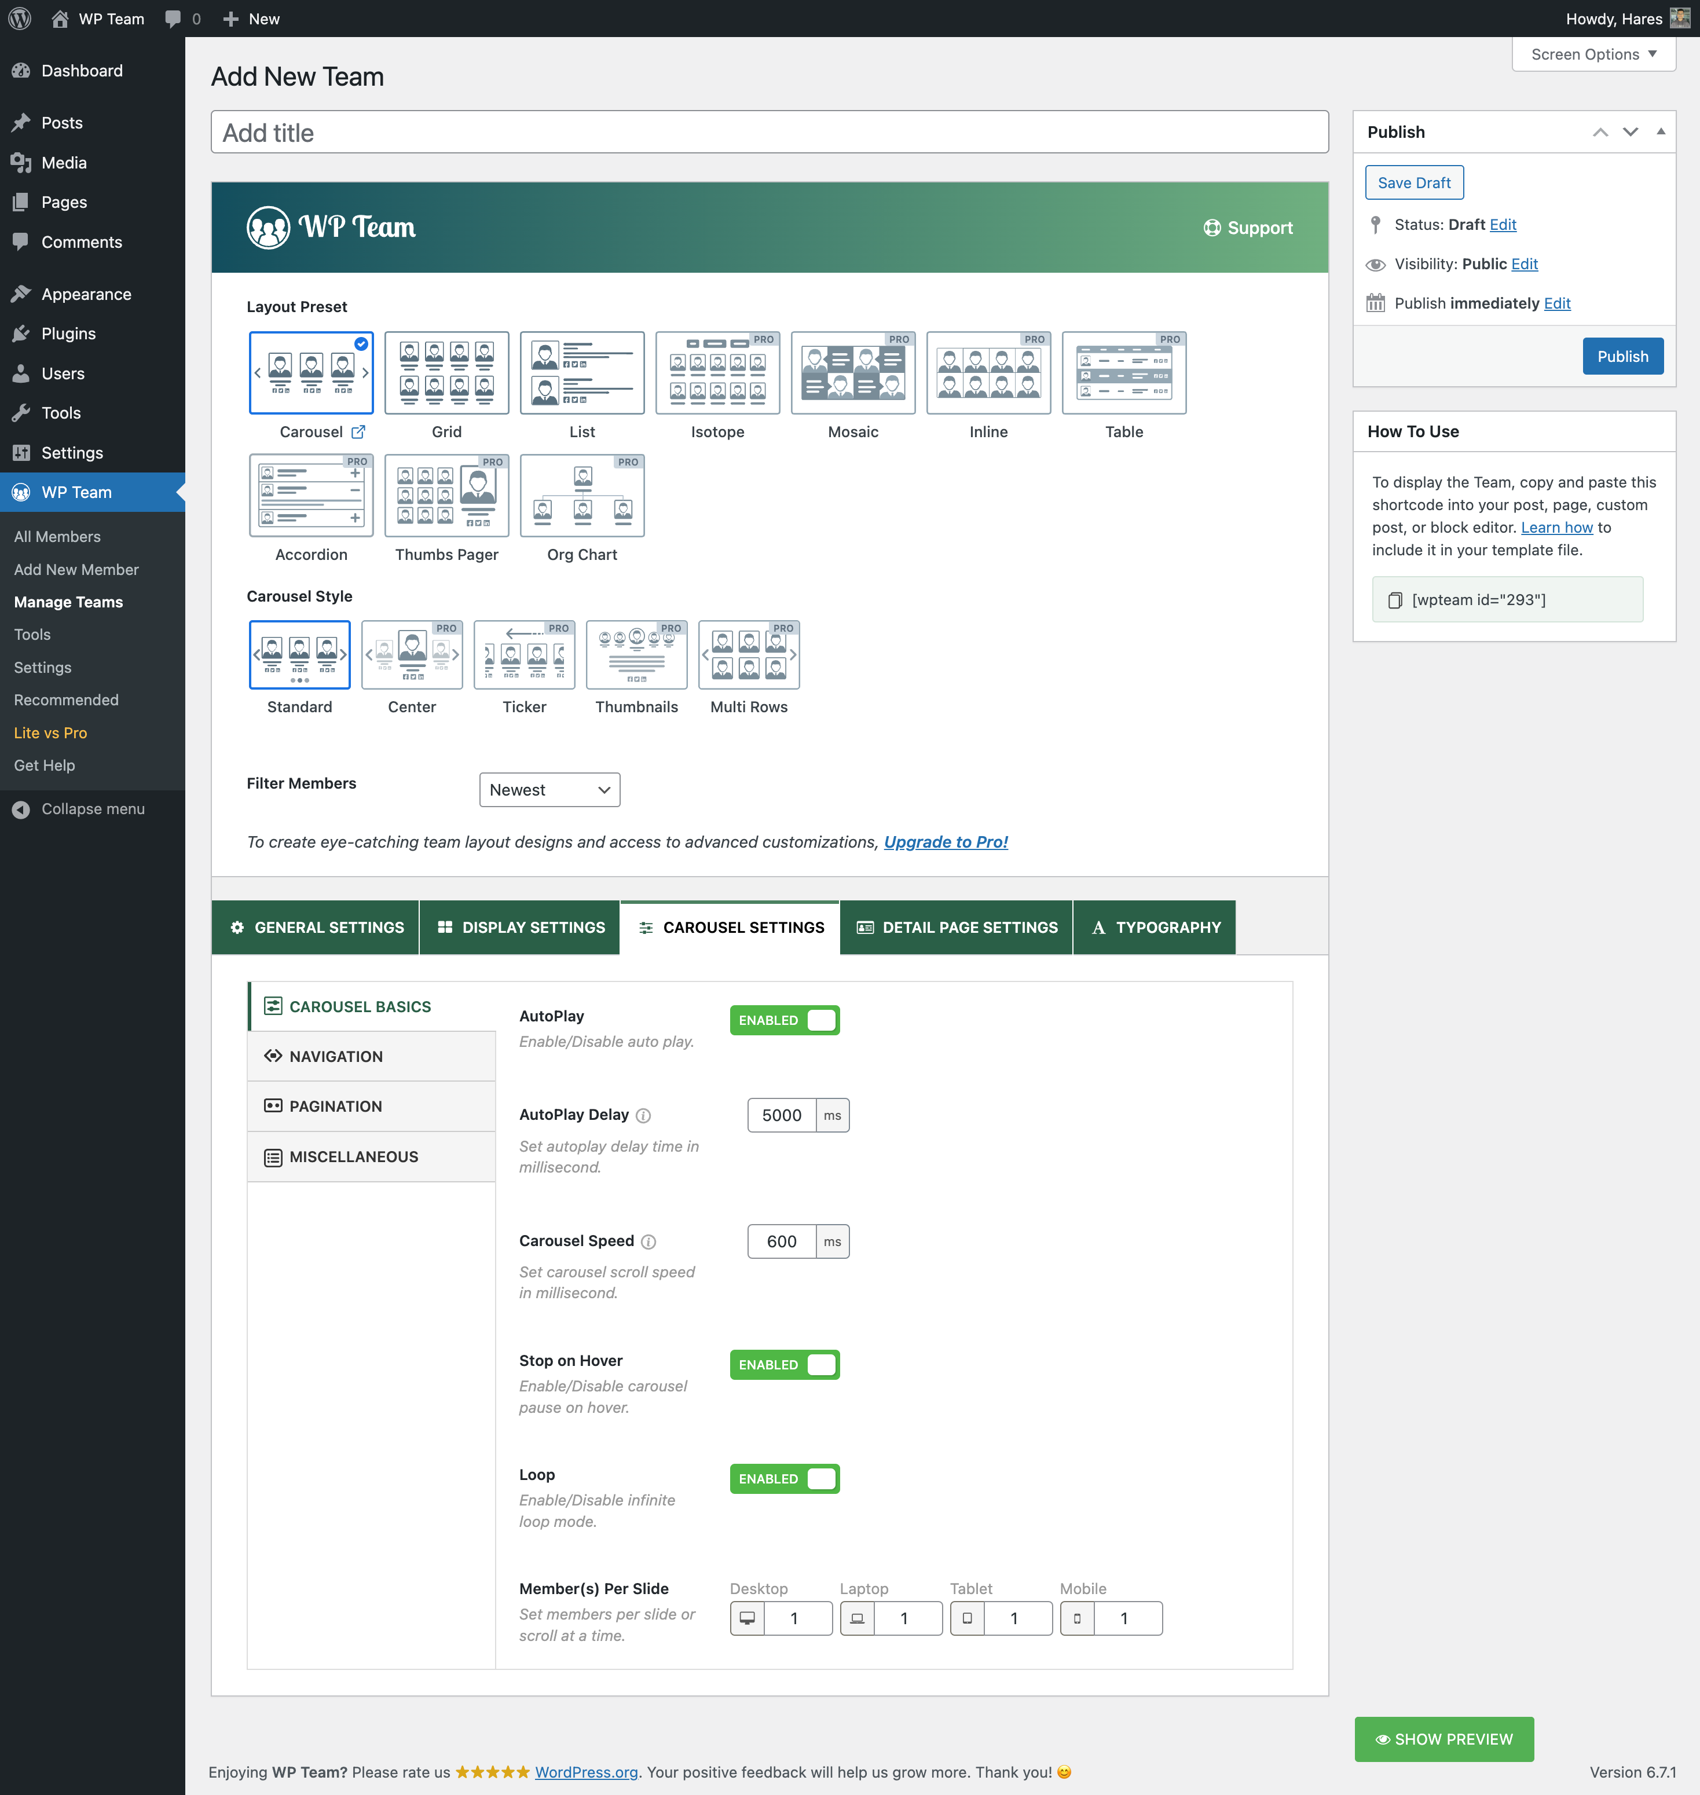Expand the Screen Options panel
This screenshot has height=1795, width=1700.
pyautogui.click(x=1593, y=54)
